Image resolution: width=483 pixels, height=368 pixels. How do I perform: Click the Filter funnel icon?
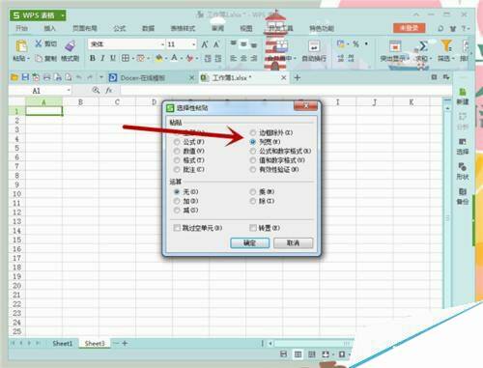[x=446, y=45]
